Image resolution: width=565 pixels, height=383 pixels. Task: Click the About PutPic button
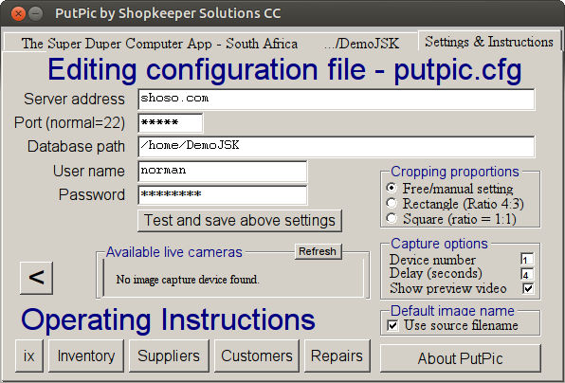(x=461, y=358)
